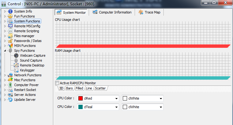Open the Trace Map tab
The image size is (233, 125).
pyautogui.click(x=150, y=12)
